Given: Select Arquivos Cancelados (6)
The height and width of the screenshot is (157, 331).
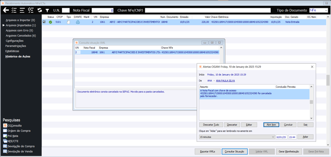Looking at the screenshot, I should click(21, 36).
